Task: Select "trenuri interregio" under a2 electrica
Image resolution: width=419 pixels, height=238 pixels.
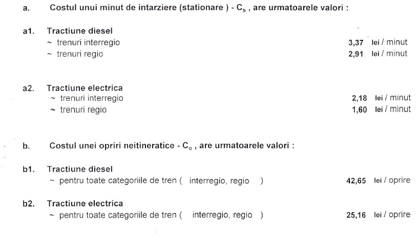Action: pyautogui.click(x=92, y=98)
